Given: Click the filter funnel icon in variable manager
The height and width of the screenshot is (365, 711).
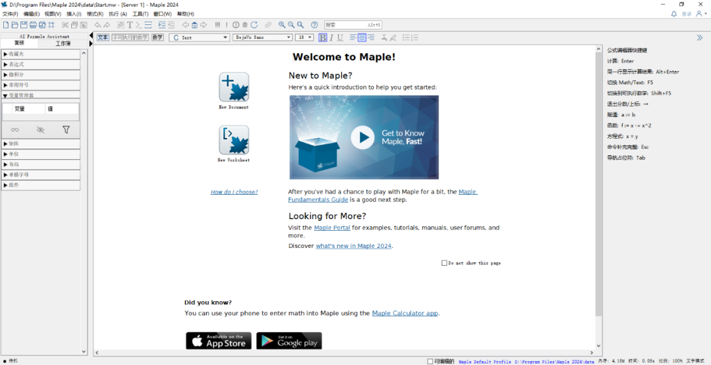Looking at the screenshot, I should click(66, 130).
